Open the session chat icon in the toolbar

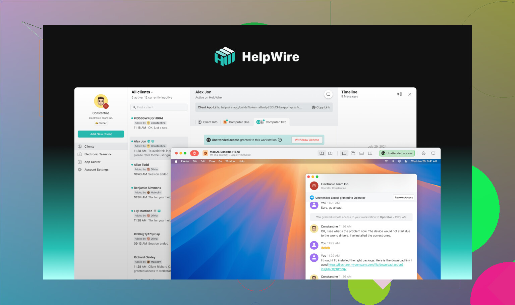[x=434, y=153]
